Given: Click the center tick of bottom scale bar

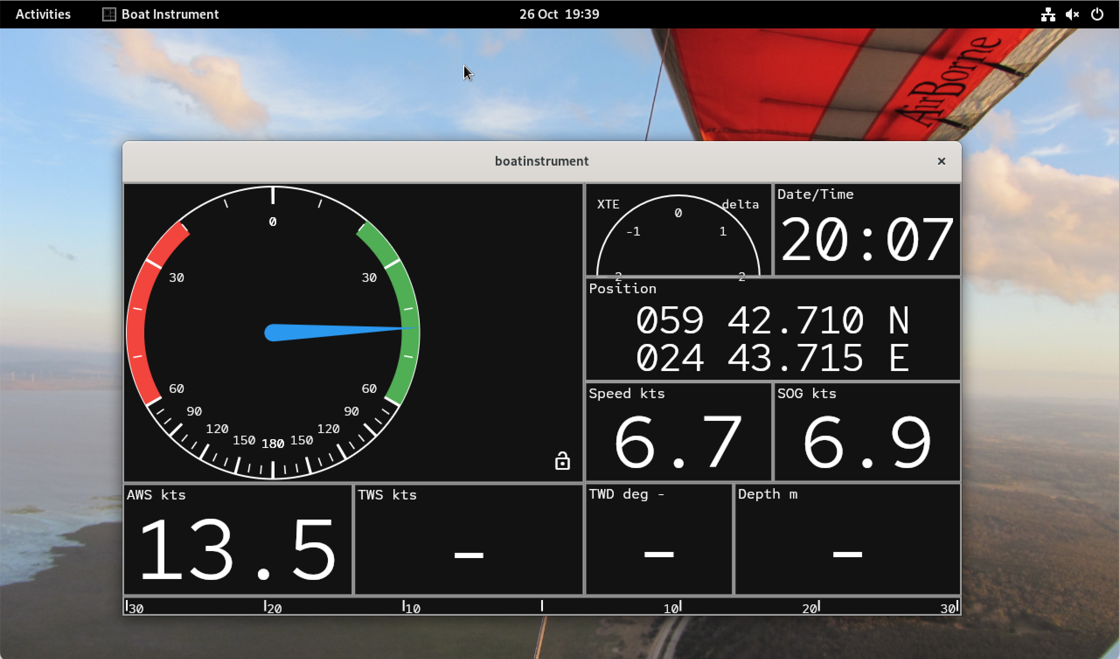Looking at the screenshot, I should (x=542, y=605).
